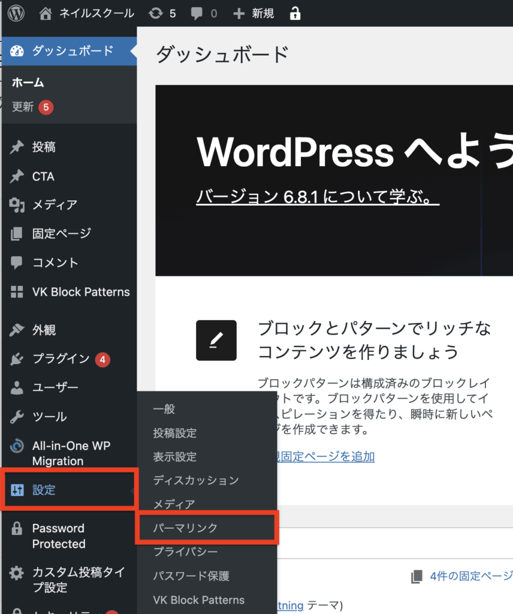513x614 pixels.
Task: Click the バージョン 6.8.1 について学ぶ link
Action: [318, 196]
